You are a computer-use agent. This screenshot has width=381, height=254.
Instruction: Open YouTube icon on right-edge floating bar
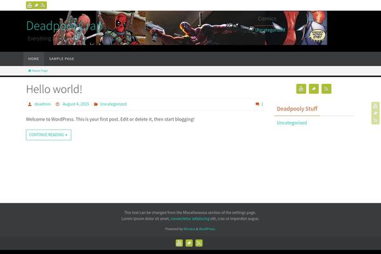tap(375, 106)
